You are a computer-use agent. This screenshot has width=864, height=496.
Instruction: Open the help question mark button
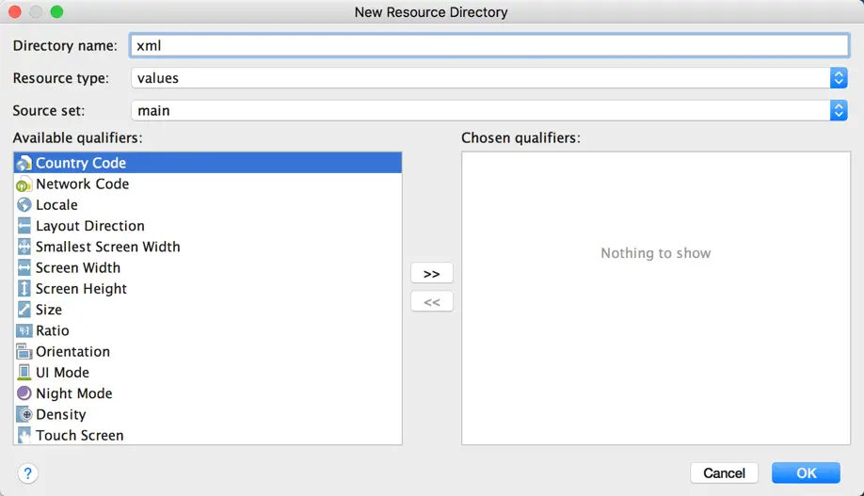[x=27, y=472]
